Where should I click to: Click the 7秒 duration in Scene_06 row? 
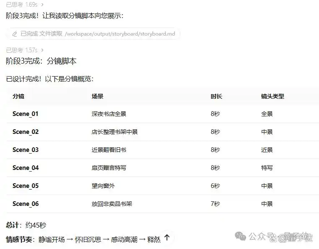point(215,204)
